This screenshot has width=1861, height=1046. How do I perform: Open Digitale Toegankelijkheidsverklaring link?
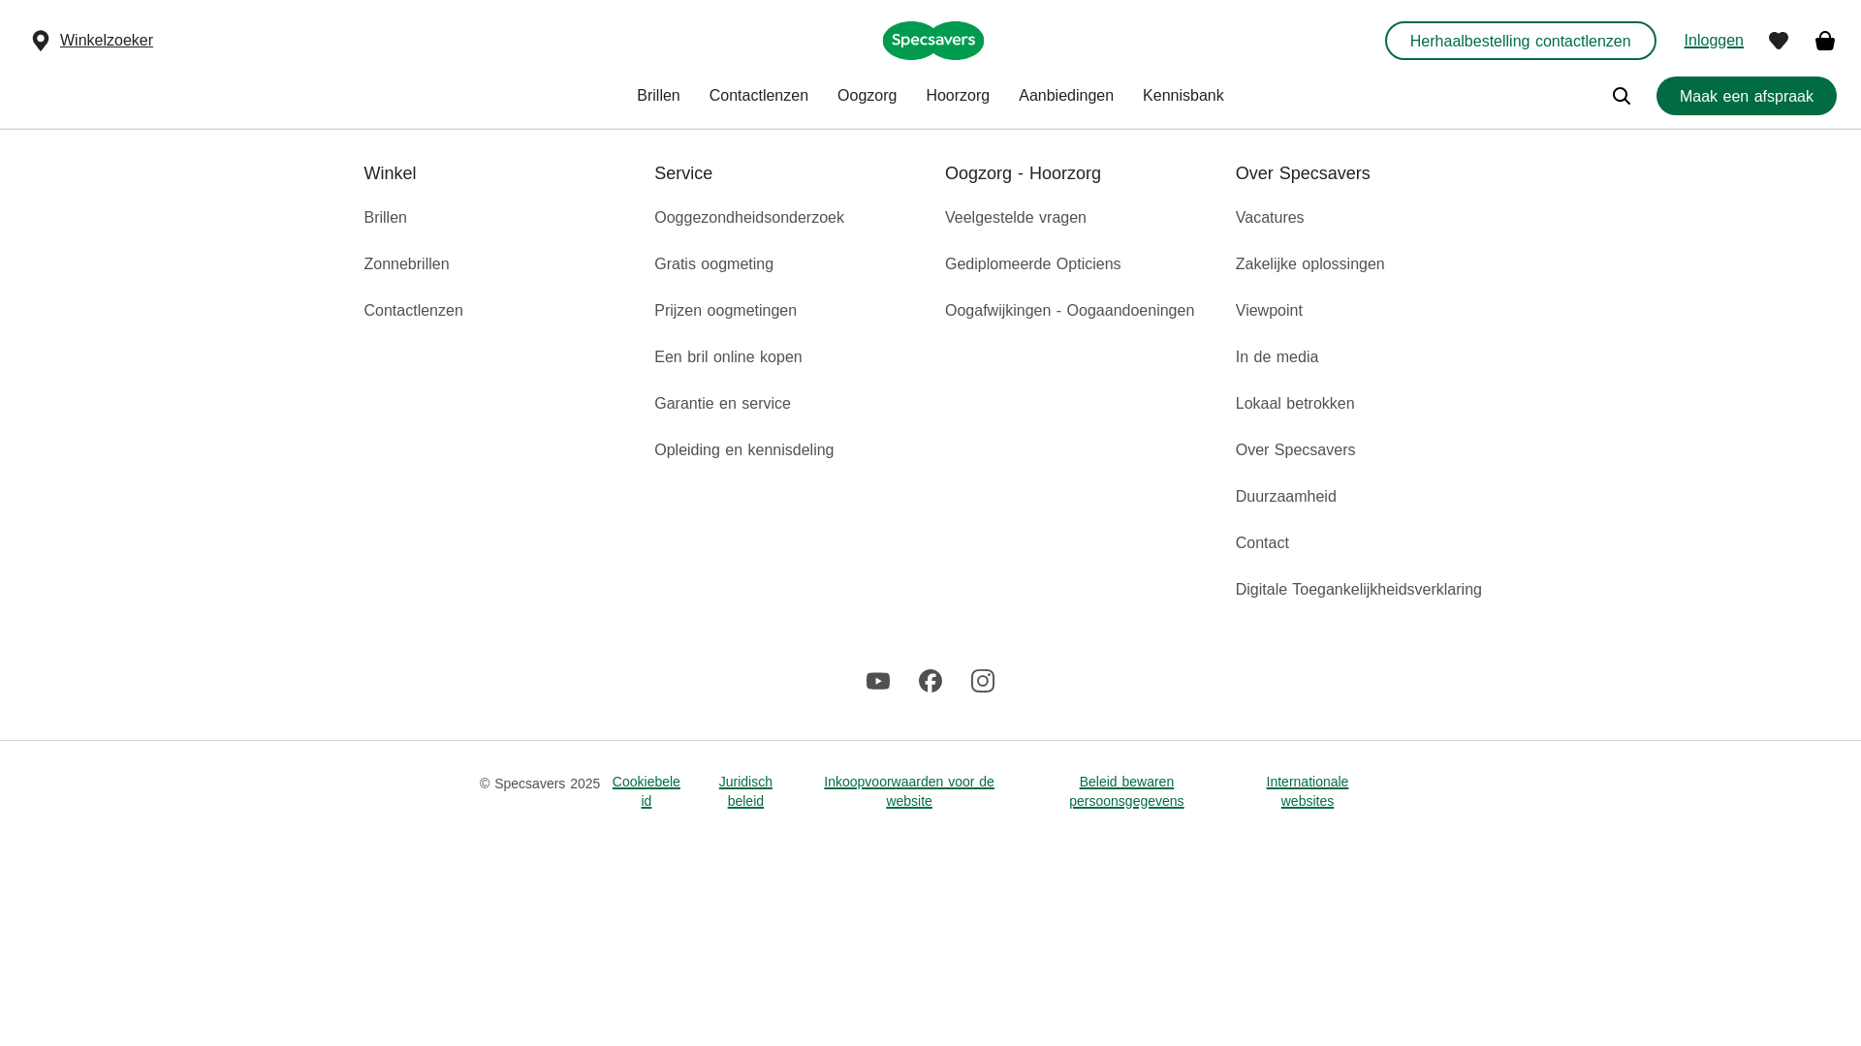[1359, 590]
